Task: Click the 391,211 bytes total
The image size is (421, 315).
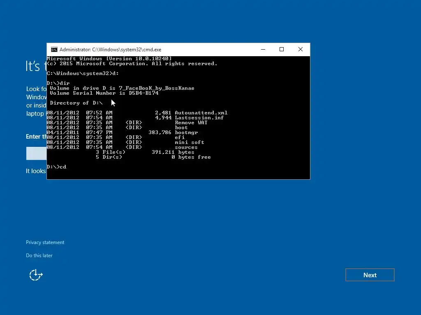Action: point(173,152)
